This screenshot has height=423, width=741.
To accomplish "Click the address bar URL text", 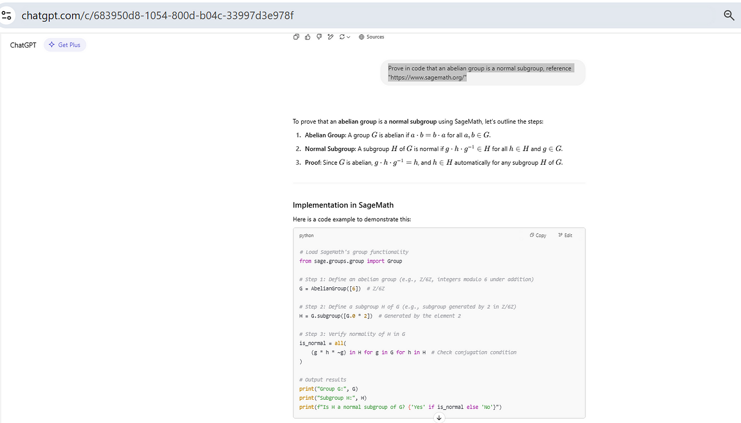I will point(157,15).
